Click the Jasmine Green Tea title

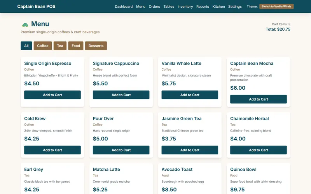182,119
